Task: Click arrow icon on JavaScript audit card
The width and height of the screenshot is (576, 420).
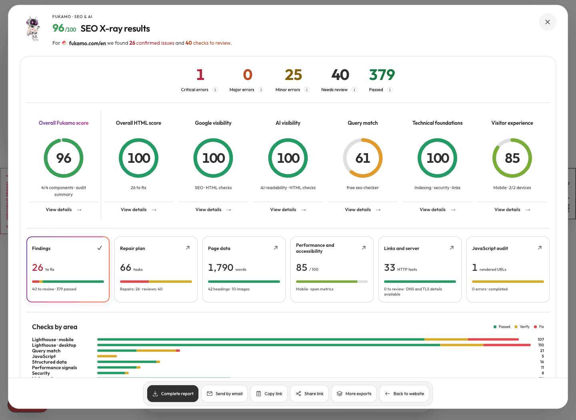Action: (x=540, y=248)
